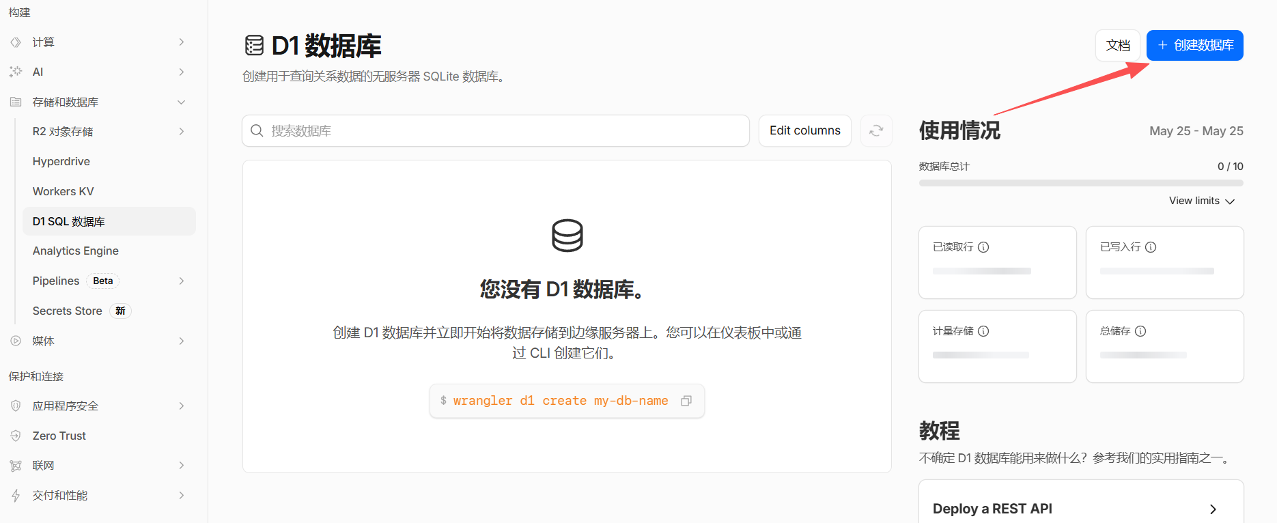Screen dimensions: 1277x523
Task: Click the 文档 docs button
Action: (x=1118, y=45)
